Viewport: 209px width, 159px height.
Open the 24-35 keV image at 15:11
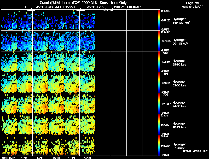point(40,104)
